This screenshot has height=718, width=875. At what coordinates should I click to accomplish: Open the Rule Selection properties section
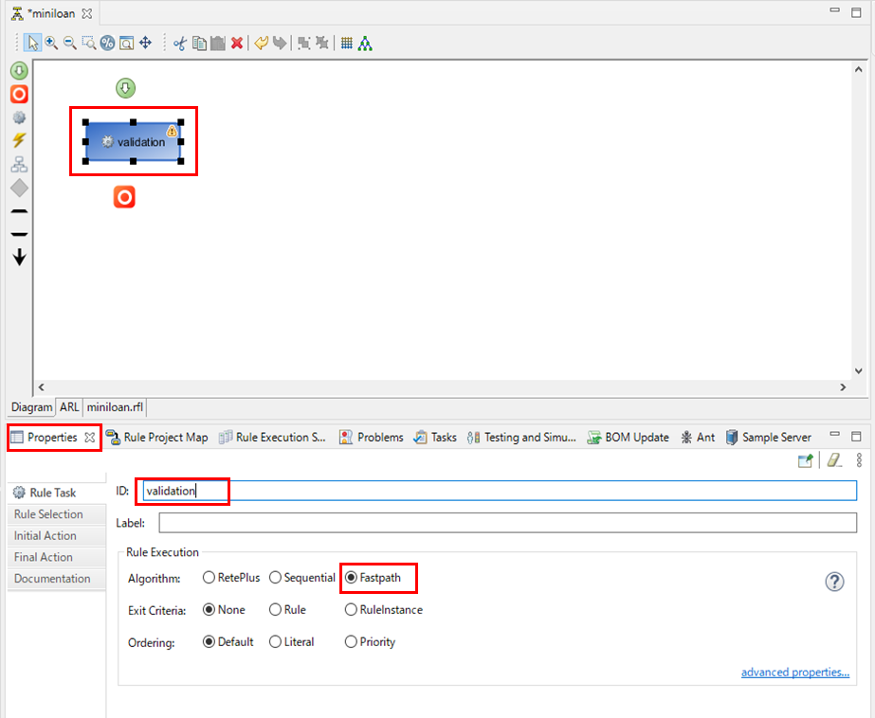click(x=56, y=514)
